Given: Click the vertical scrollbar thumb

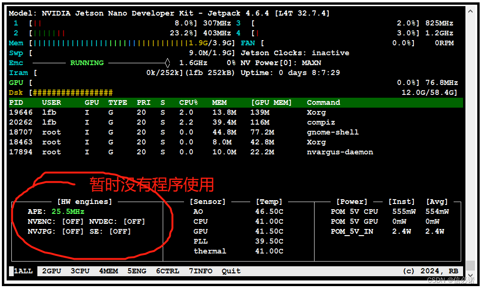Looking at the screenshot, I should 470,266.
